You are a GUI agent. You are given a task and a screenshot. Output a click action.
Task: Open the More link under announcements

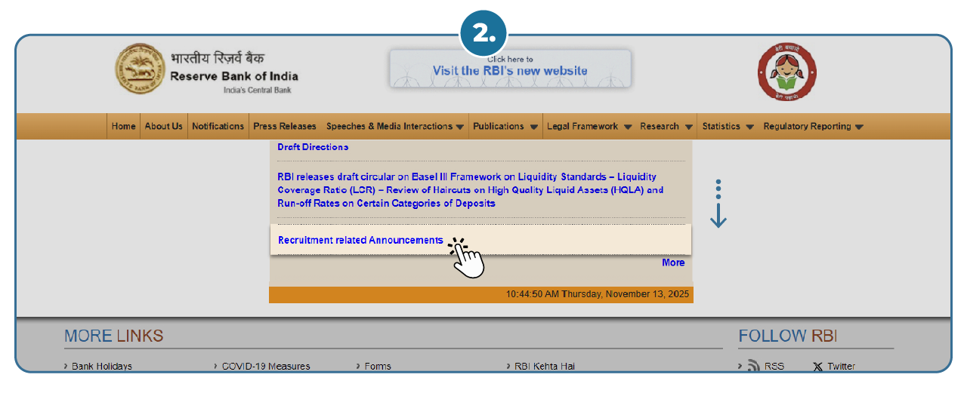(x=673, y=263)
